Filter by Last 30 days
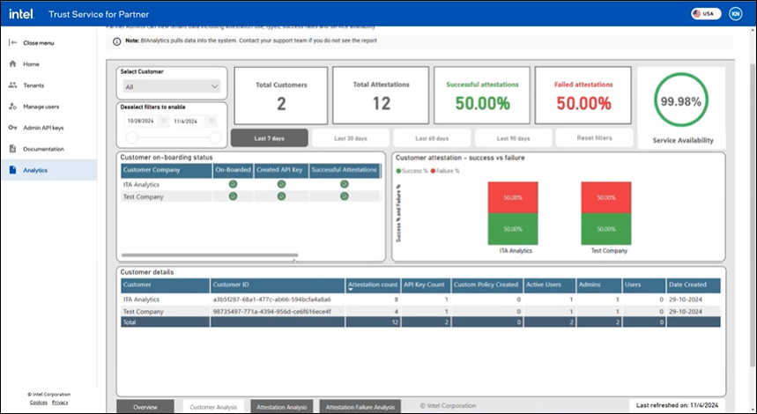 351,138
